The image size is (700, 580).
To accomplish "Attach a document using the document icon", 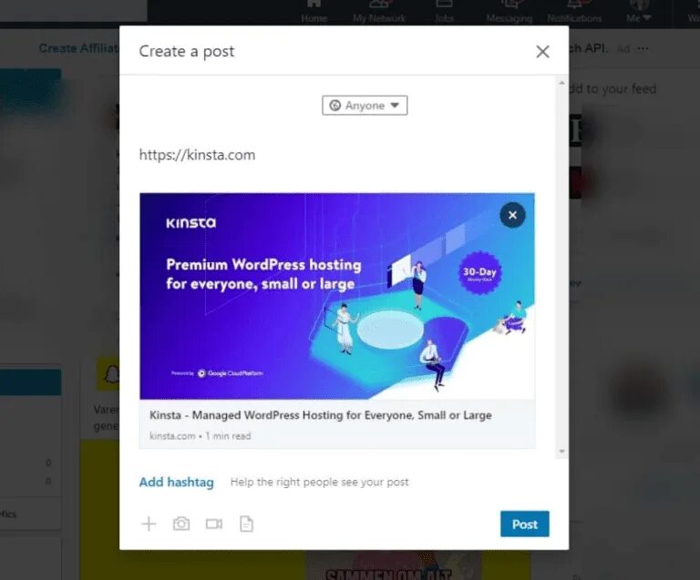I will (246, 524).
